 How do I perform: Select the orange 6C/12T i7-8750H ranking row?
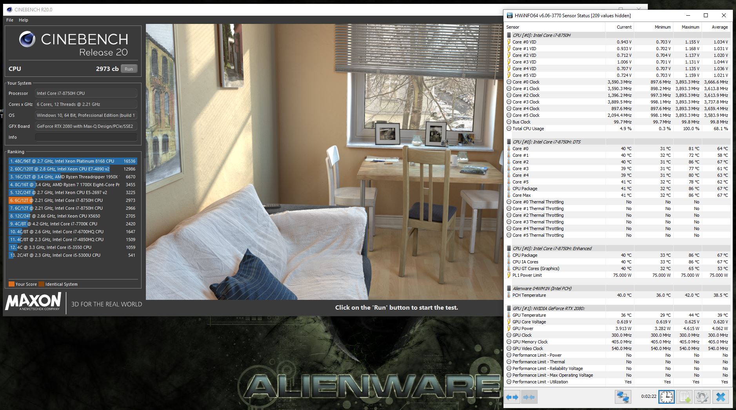click(73, 200)
